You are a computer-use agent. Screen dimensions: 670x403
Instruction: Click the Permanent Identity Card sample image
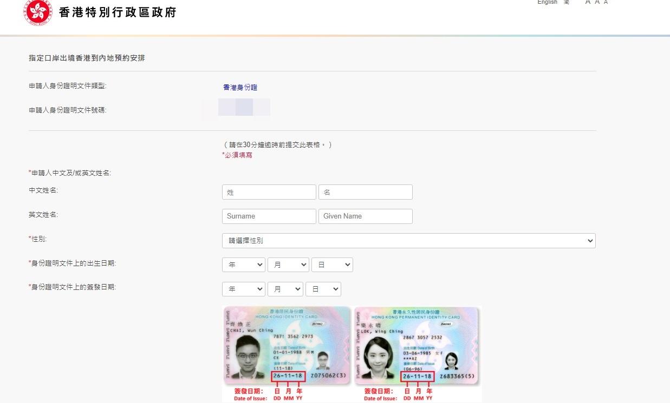click(x=417, y=345)
